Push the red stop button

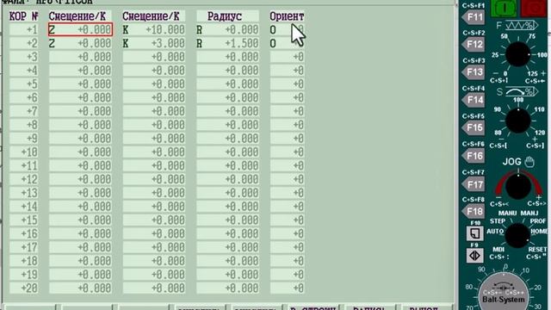click(533, 8)
